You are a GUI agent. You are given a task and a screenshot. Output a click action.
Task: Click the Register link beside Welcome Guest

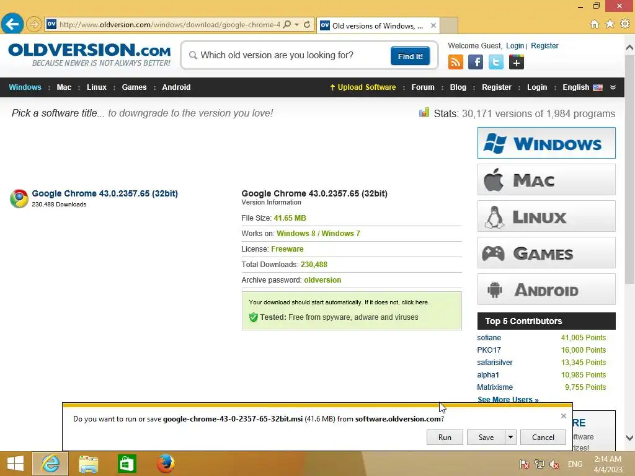[544, 46]
